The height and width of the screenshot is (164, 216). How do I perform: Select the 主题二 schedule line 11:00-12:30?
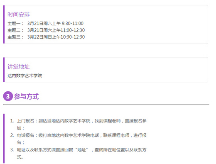tap(46, 30)
